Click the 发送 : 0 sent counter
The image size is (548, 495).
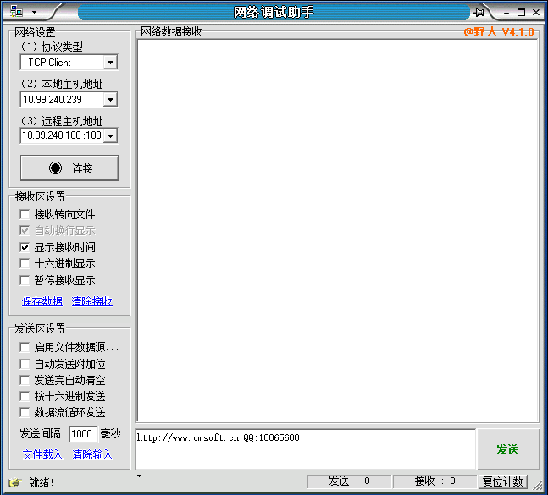coord(349,481)
